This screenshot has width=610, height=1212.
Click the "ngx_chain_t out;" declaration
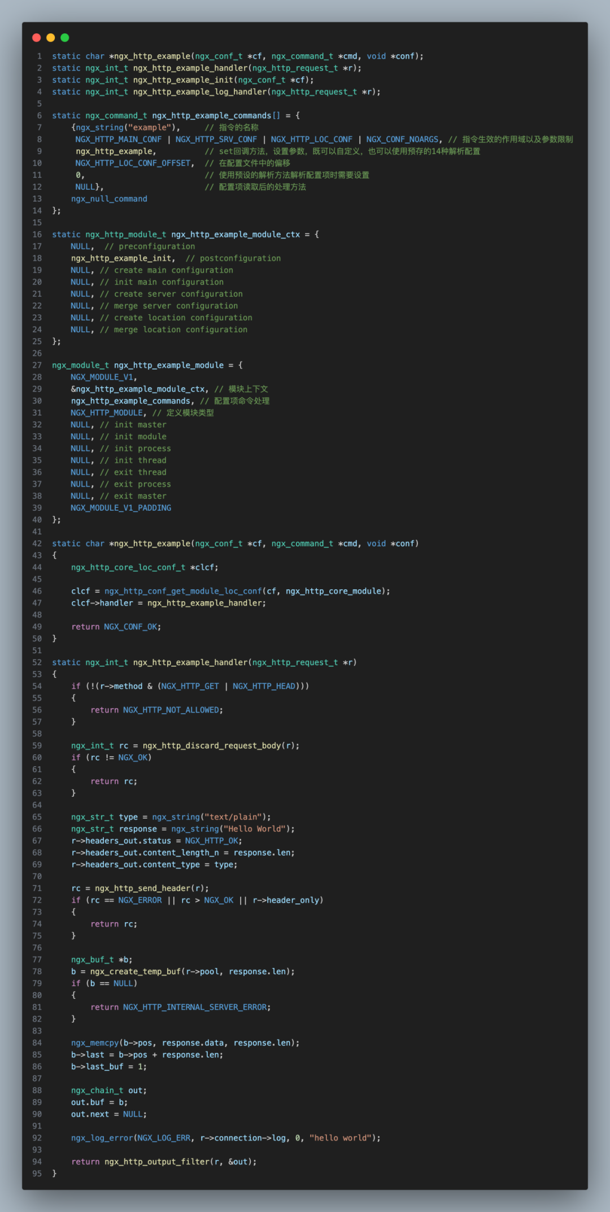[109, 1091]
